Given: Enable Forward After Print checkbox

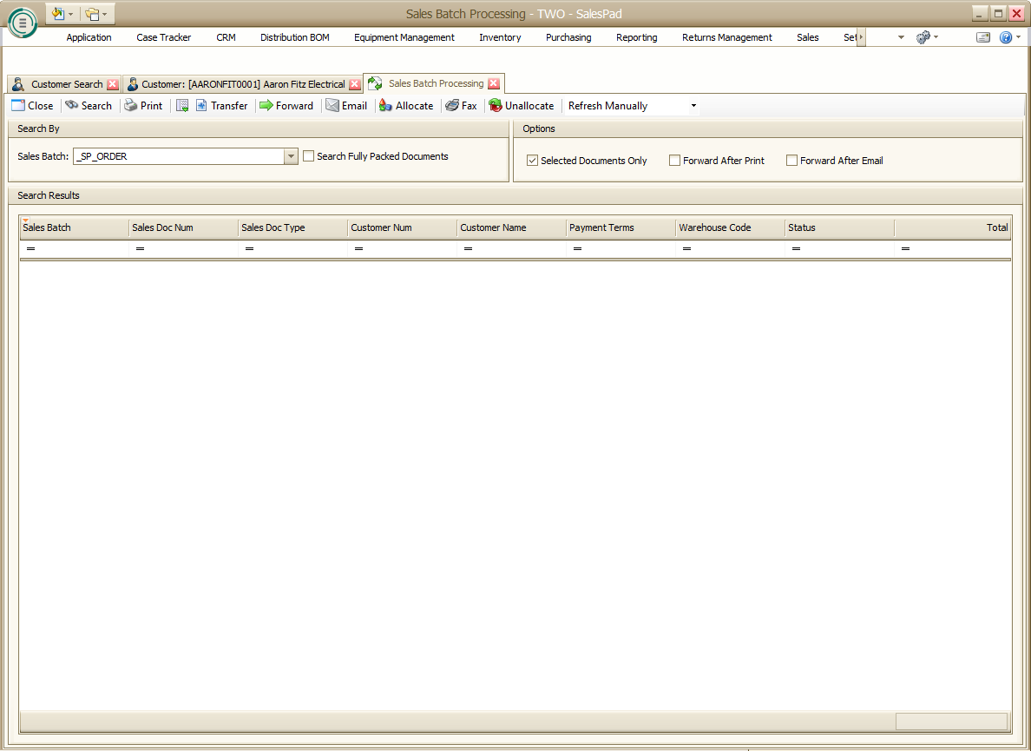Looking at the screenshot, I should (675, 161).
